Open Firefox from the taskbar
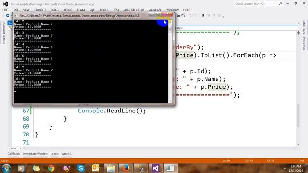Screen dimensions: 308x173 (126, 168)
